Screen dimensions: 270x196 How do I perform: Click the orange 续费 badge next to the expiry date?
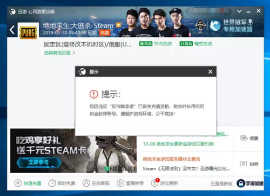point(104,32)
